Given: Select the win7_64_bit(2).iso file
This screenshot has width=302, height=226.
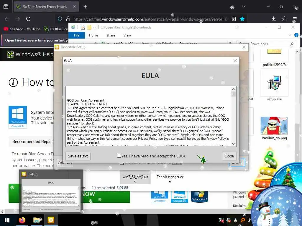Looking at the screenshot, I should [135, 177].
